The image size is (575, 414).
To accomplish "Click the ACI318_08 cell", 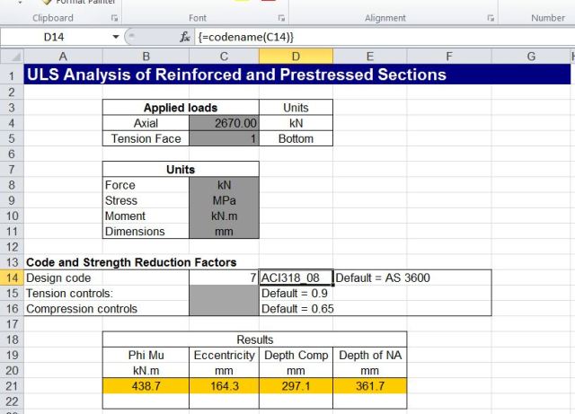I will [x=295, y=277].
